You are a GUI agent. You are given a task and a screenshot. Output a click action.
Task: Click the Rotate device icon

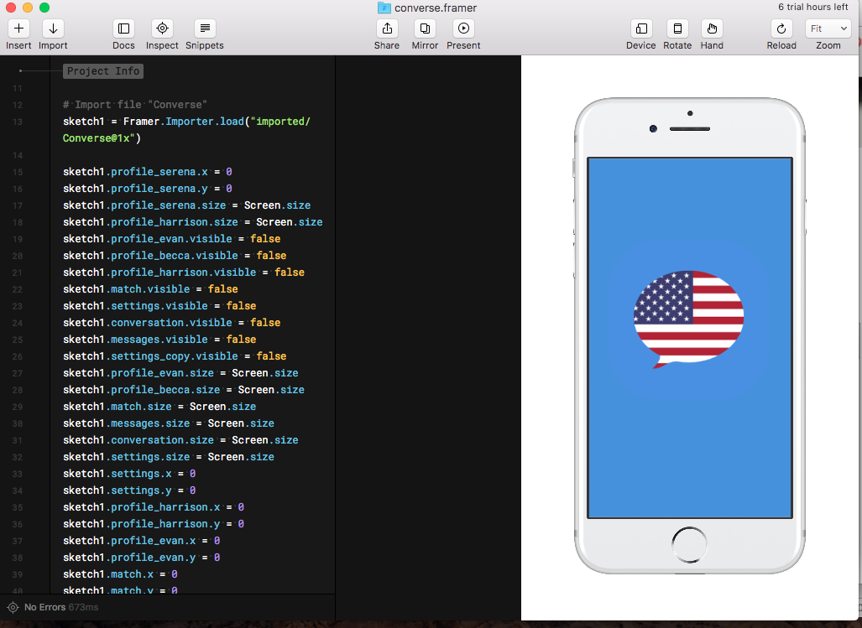point(678,28)
